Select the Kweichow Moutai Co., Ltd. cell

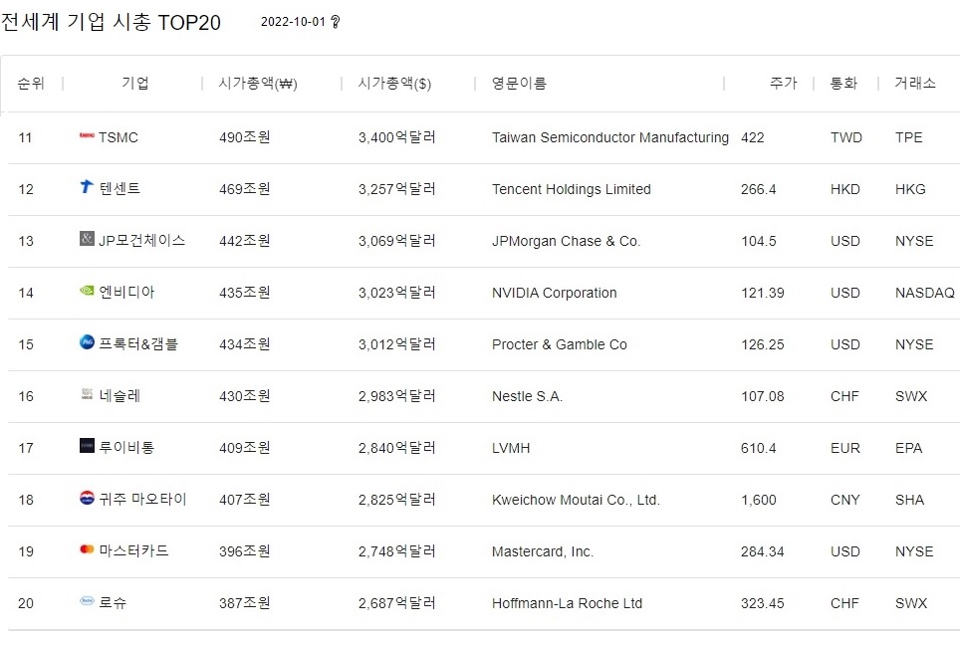click(x=576, y=500)
